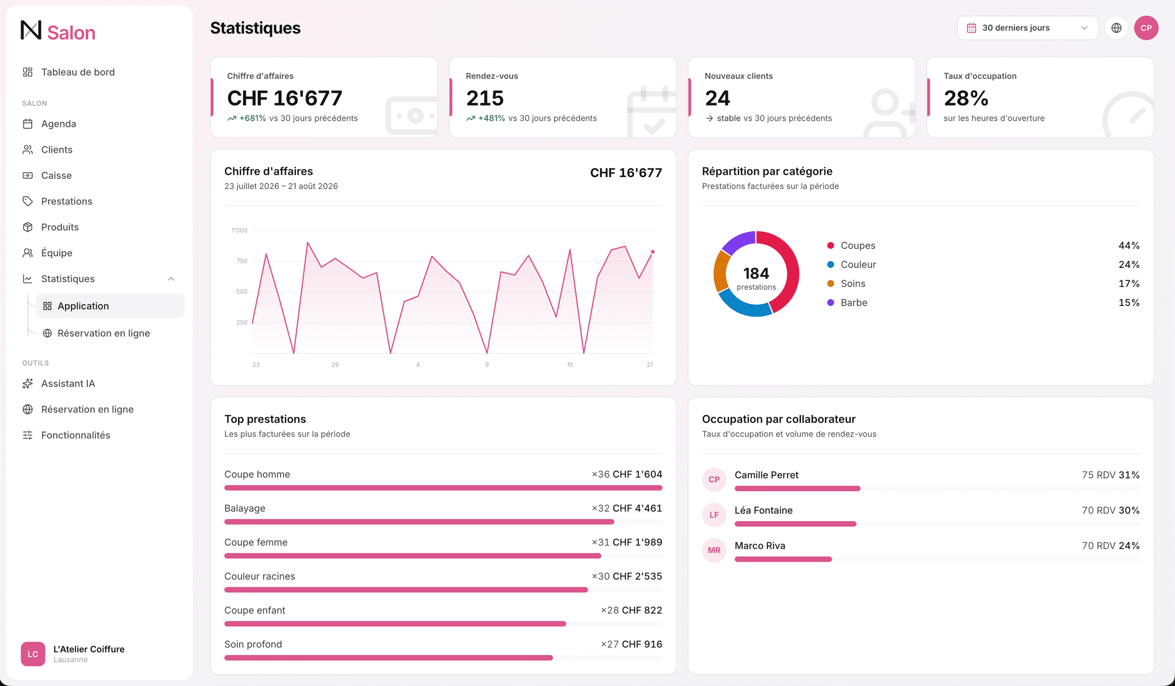Click the Prestations tag icon
This screenshot has width=1175, height=686.
28,201
